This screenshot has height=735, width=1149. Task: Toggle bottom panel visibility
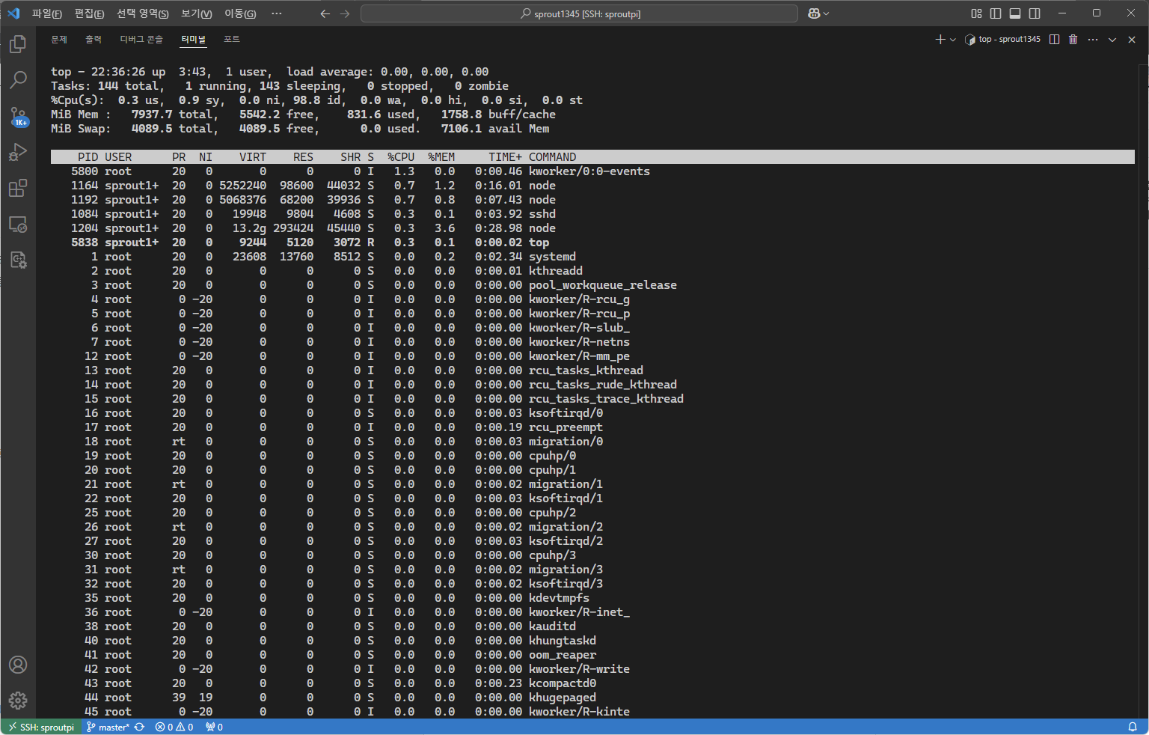(1015, 13)
